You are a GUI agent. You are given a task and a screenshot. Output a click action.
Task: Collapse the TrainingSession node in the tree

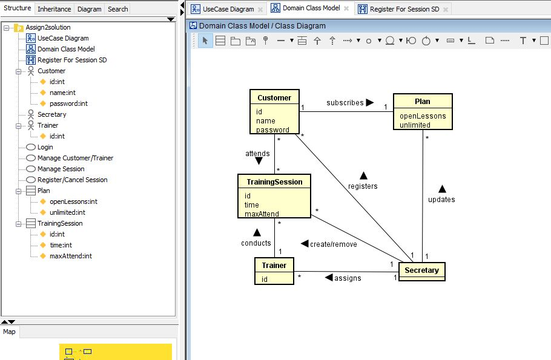pyautogui.click(x=19, y=223)
